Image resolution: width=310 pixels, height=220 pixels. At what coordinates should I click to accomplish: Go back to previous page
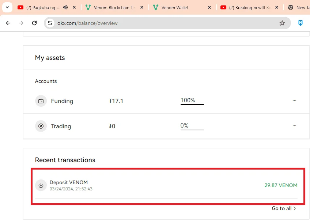tap(8, 23)
